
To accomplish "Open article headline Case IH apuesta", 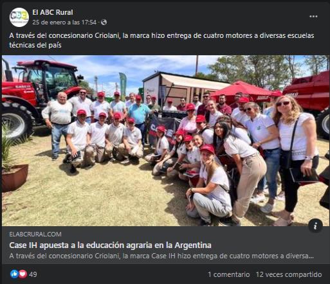I will click(x=110, y=245).
